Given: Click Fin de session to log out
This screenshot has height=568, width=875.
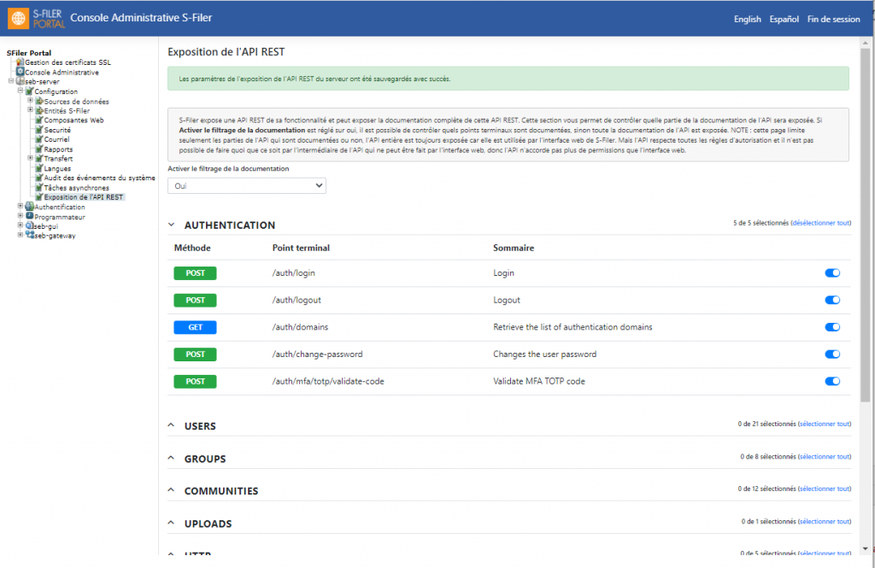Looking at the screenshot, I should (x=834, y=19).
